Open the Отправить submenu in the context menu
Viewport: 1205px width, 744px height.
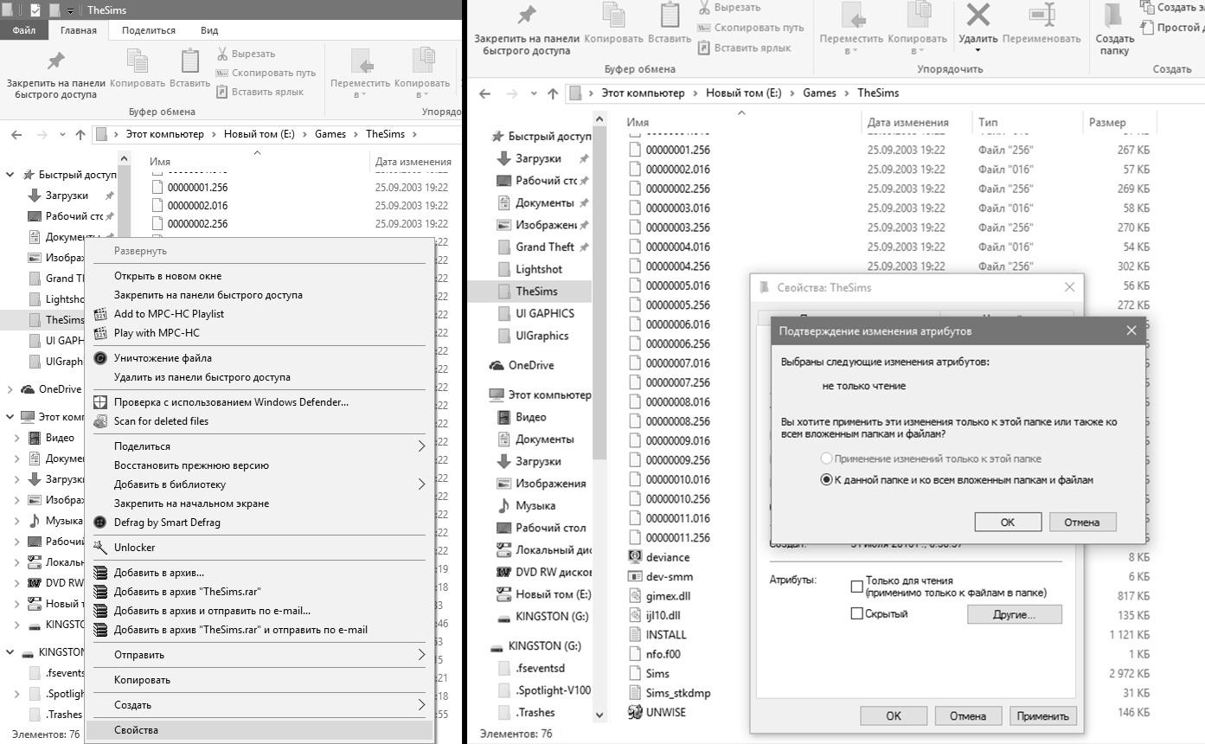coord(260,655)
